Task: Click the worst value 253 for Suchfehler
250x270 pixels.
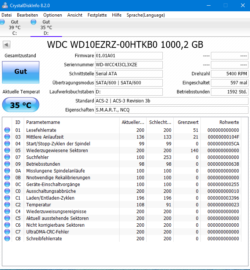Action: 167,157
